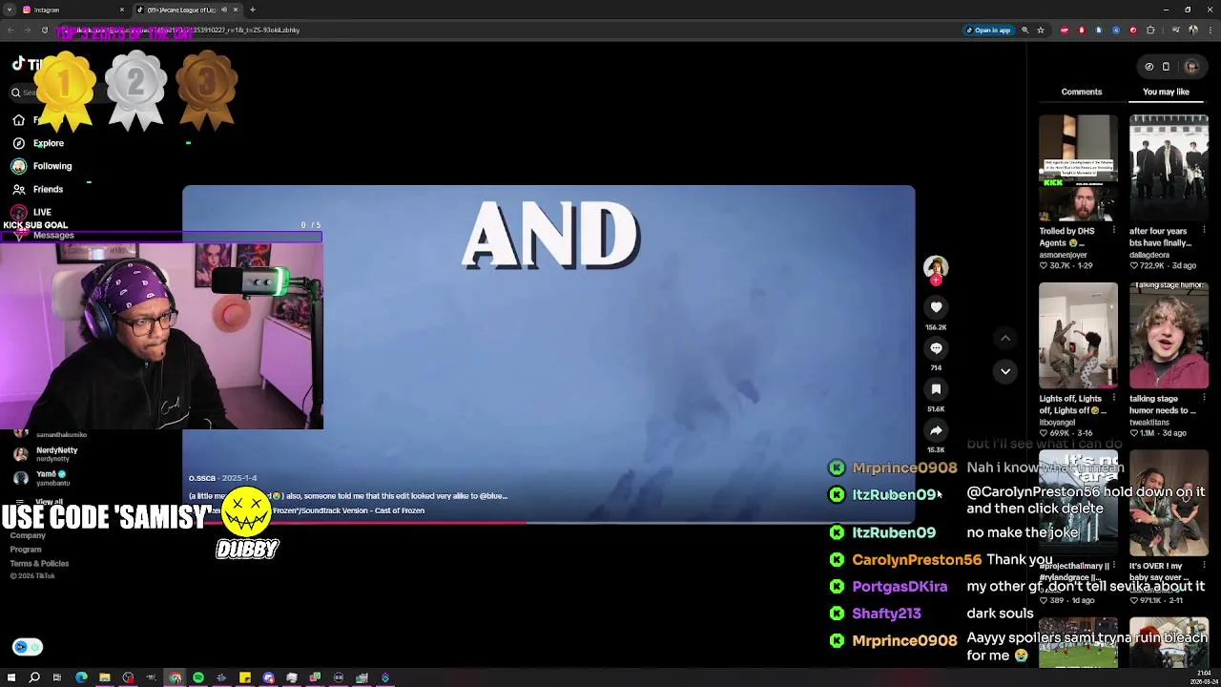The image size is (1221, 687).
Task: Toggle the switch at bottom left of page
Action: point(28,647)
